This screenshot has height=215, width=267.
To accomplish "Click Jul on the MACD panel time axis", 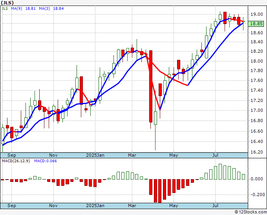I will click(215, 206).
